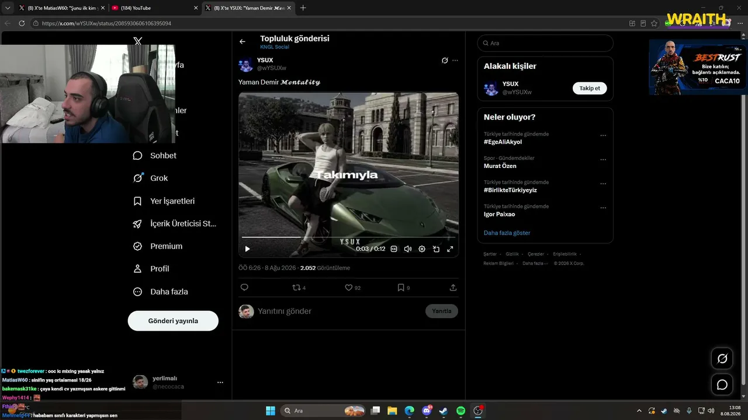The width and height of the screenshot is (748, 420).
Task: Share the post using the upload icon
Action: point(453,287)
